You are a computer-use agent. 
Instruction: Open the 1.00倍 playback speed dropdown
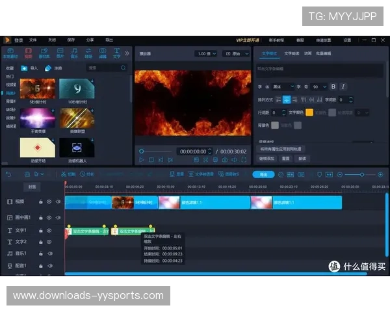[205, 54]
